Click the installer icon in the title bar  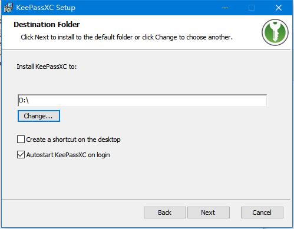tap(8, 8)
